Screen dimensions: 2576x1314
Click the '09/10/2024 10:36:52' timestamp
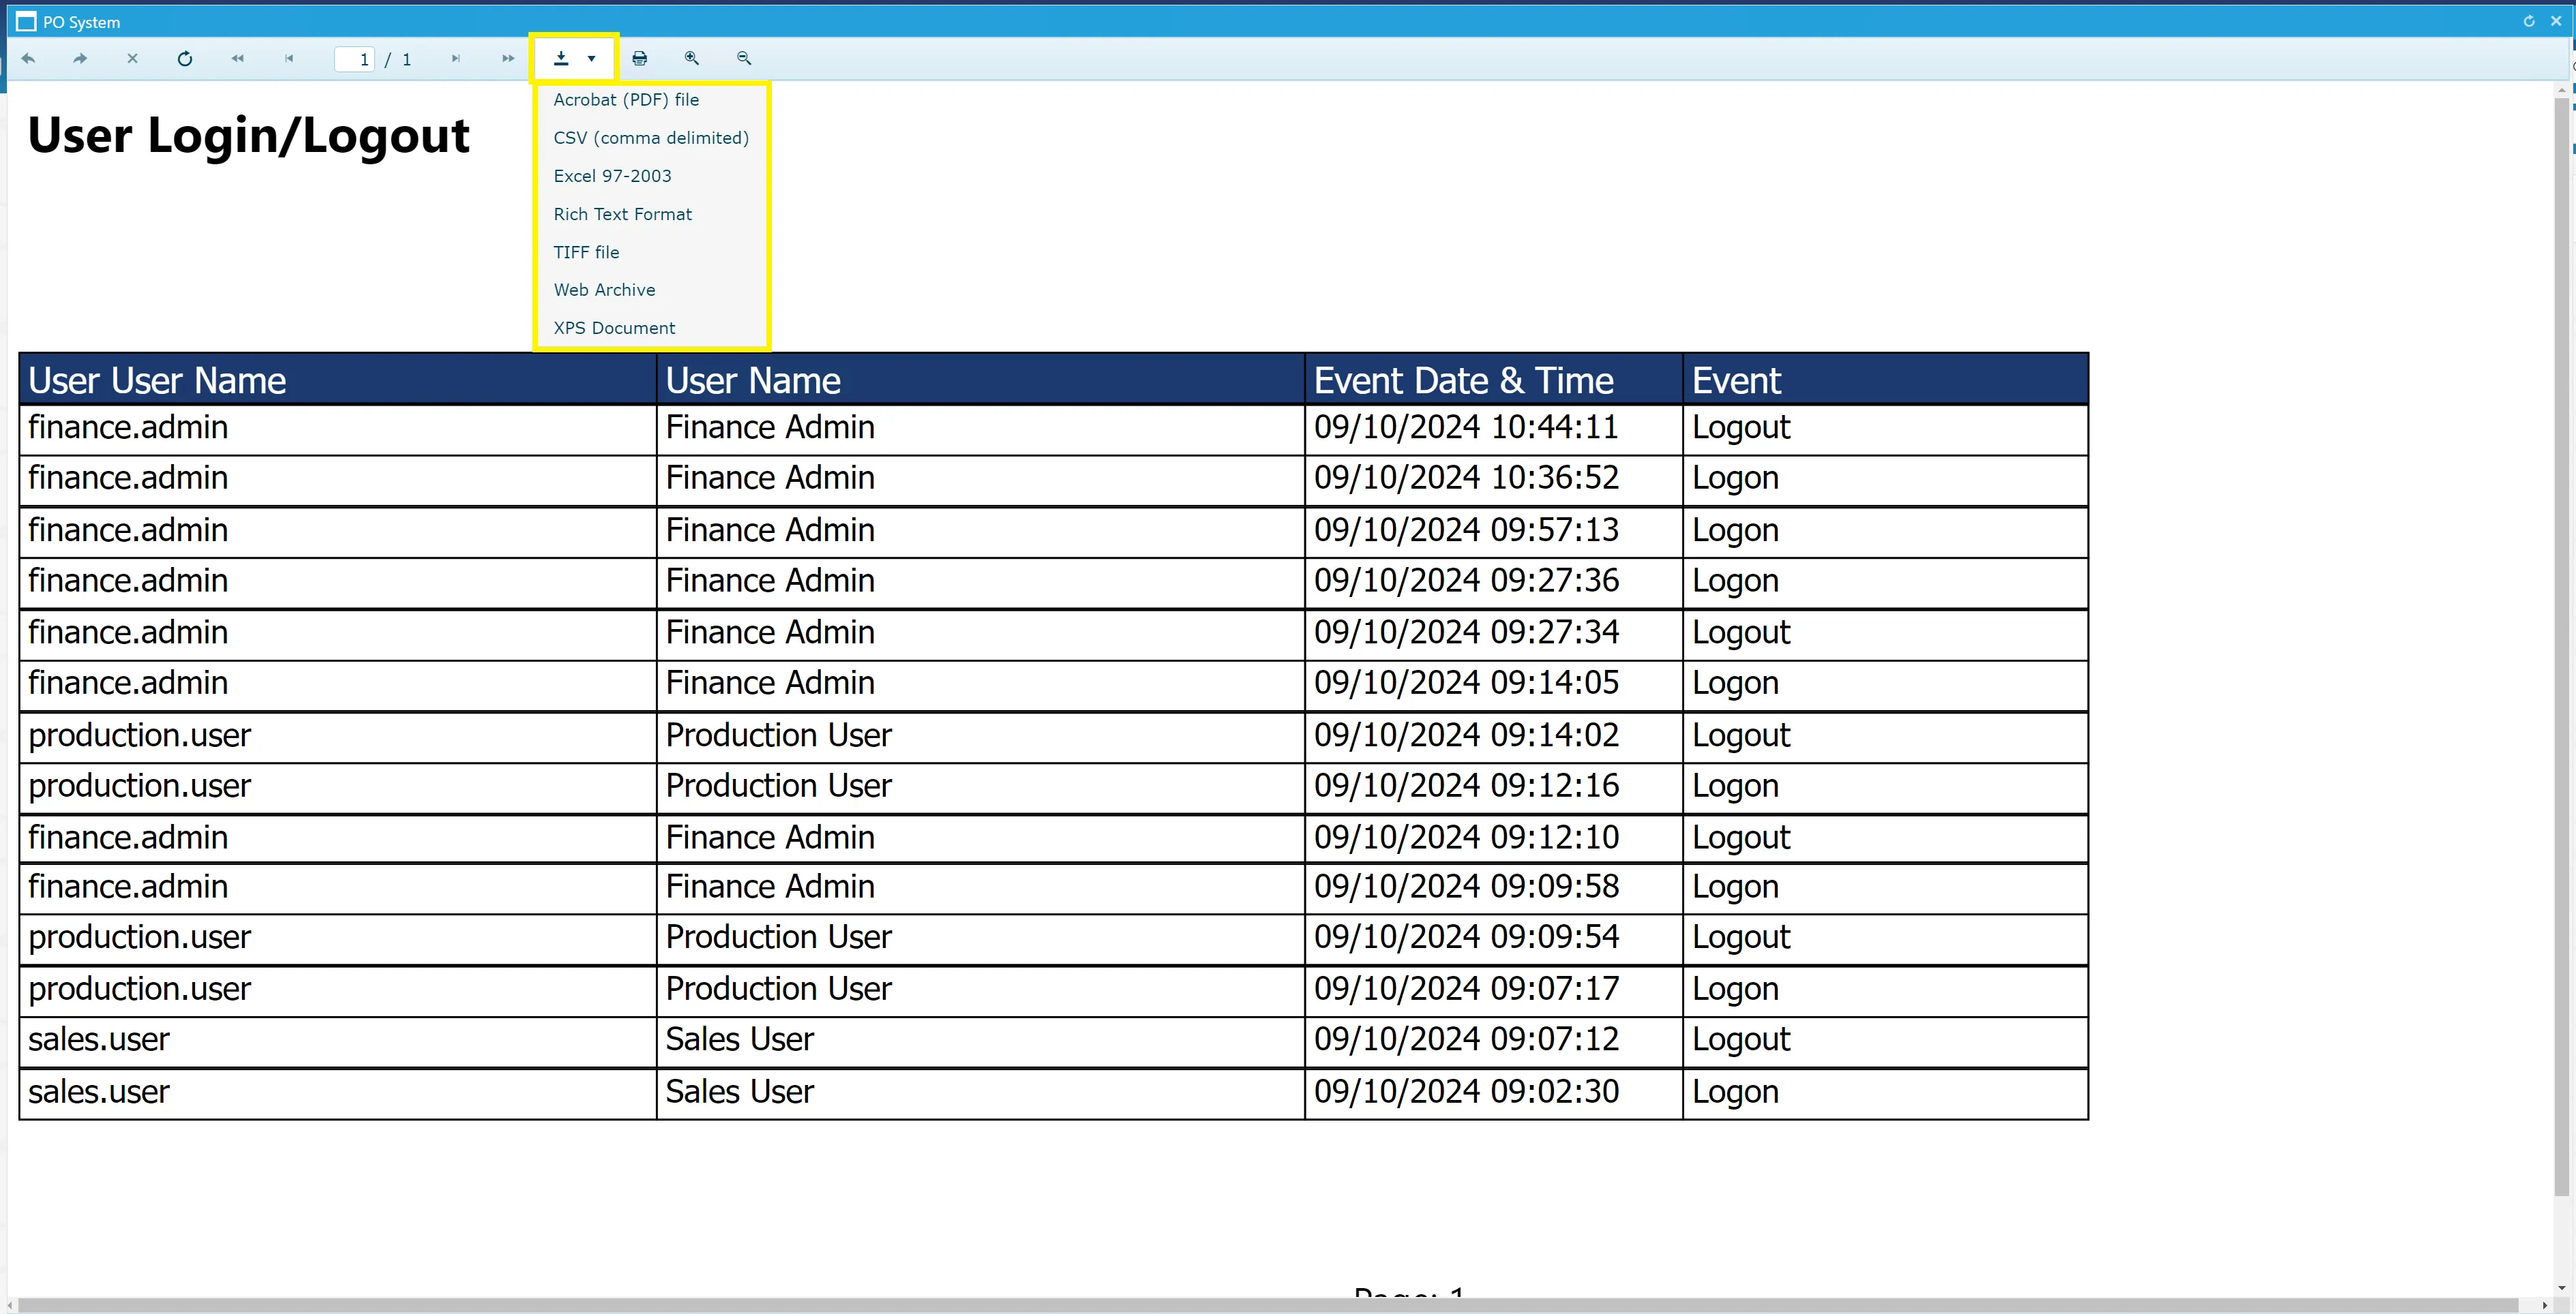[1466, 478]
